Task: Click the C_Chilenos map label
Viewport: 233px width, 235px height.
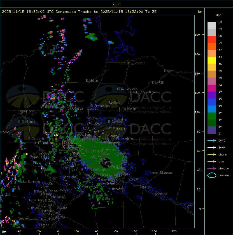Action: pos(27,122)
